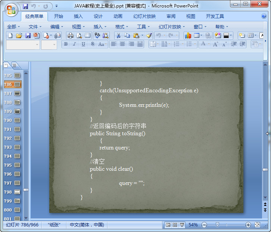Increase font size with large A icon
Screen dimensions: 271x232
tap(215, 44)
